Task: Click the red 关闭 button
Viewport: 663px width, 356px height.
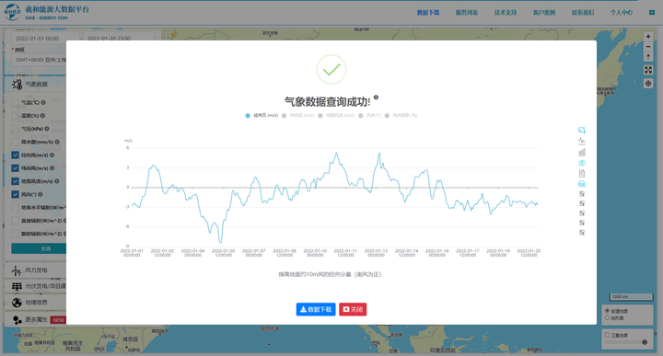Action: point(353,309)
